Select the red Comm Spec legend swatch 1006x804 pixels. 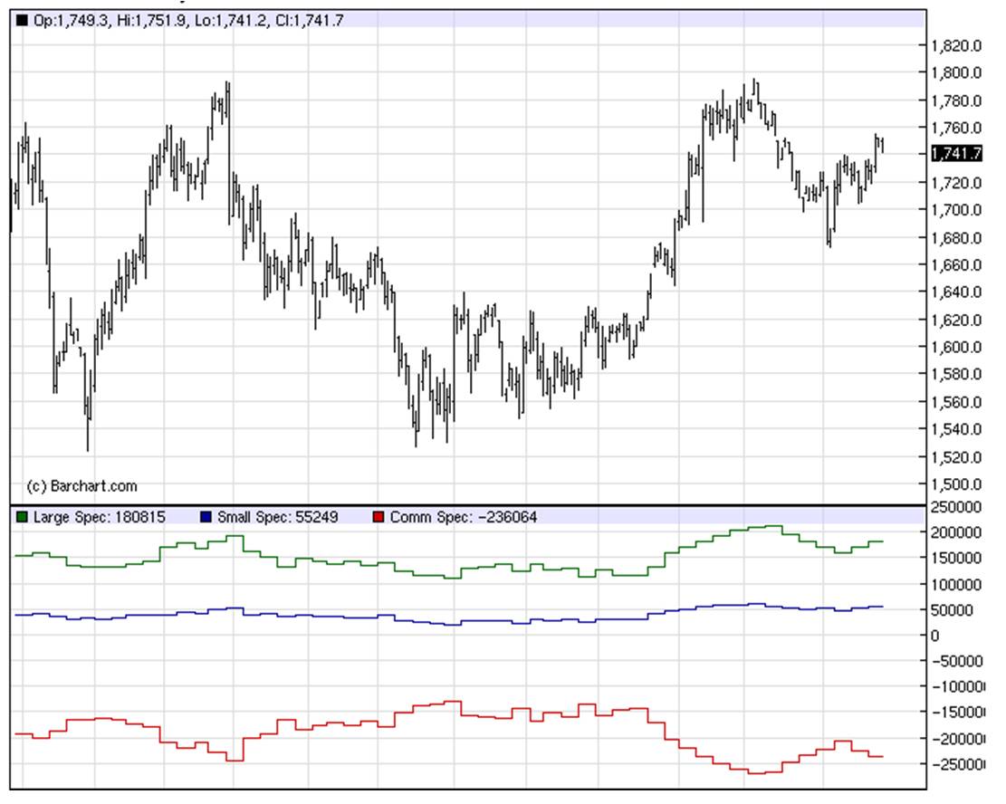(x=378, y=518)
